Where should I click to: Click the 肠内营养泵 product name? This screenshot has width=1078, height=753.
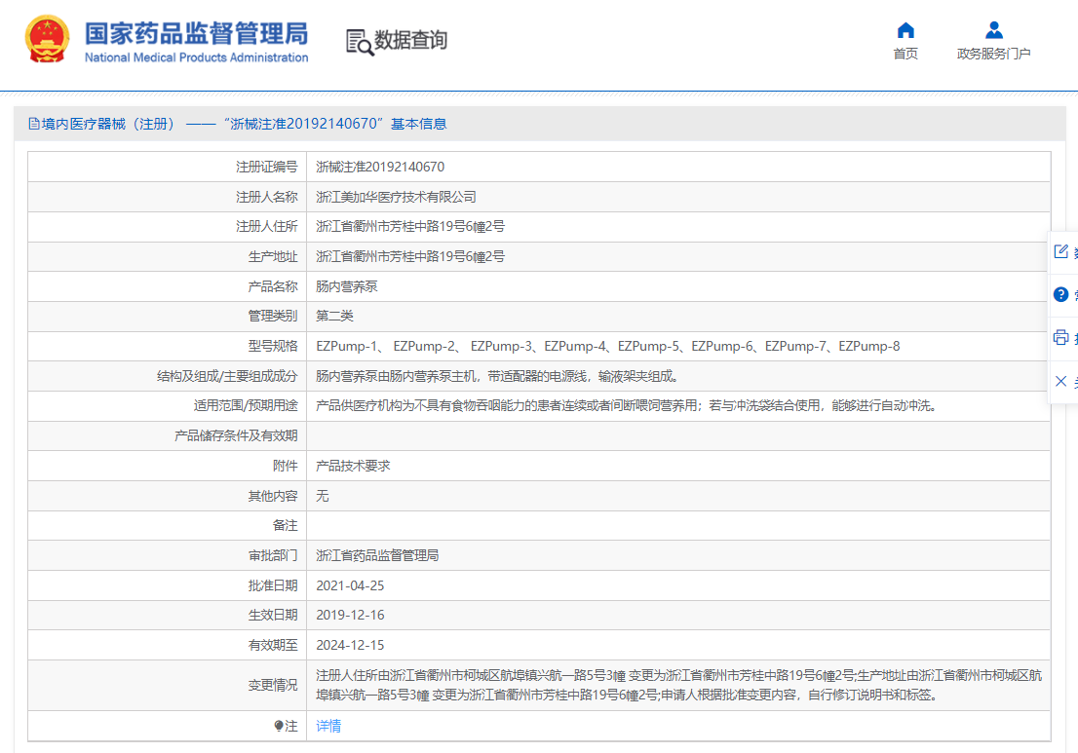(347, 286)
